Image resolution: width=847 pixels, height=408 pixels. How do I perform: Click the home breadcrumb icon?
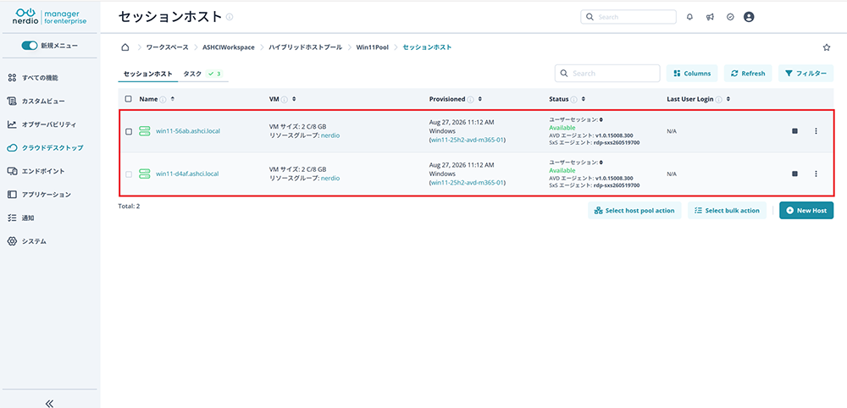[125, 47]
